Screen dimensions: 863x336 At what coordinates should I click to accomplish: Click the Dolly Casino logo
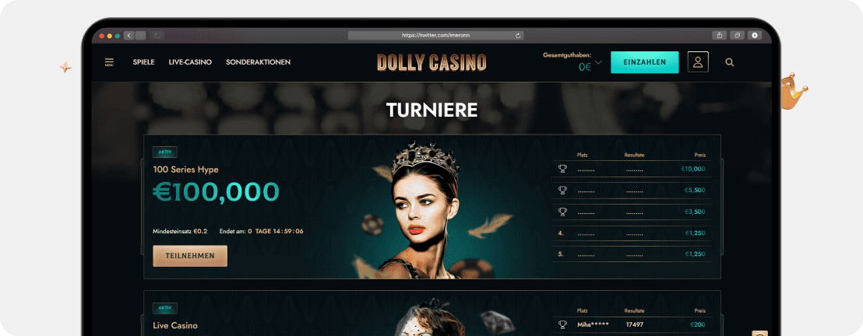[x=431, y=63]
